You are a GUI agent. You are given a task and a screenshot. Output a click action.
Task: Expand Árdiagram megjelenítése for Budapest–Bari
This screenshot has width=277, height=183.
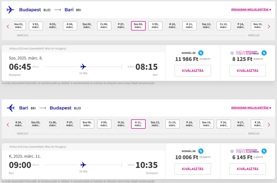point(251,10)
